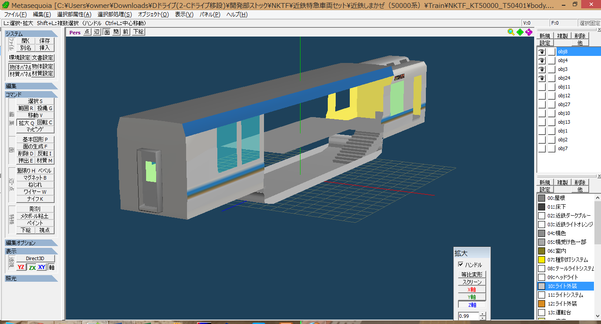Open the 編集(E) menu
Viewport: 601px width, 324px height.
[x=42, y=15]
